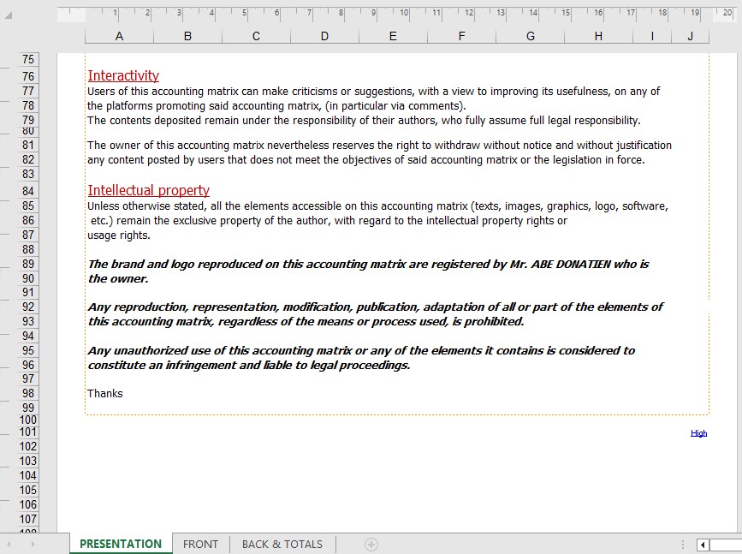Click the Interactivity heading
Screen dimensions: 742x554
point(123,75)
